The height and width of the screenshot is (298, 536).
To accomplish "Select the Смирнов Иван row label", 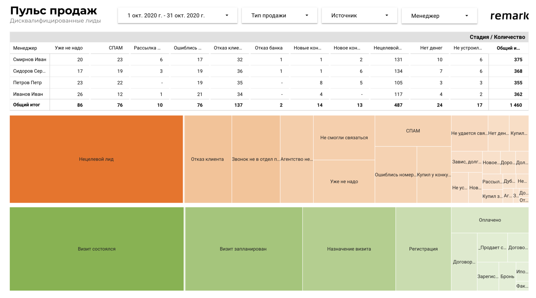I will tap(30, 59).
